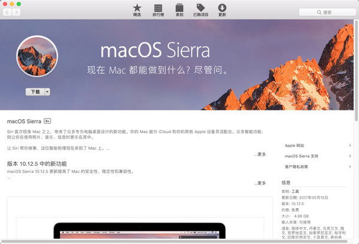Expand description with first ...更多 link
This screenshot has width=359, height=244.
(x=260, y=155)
